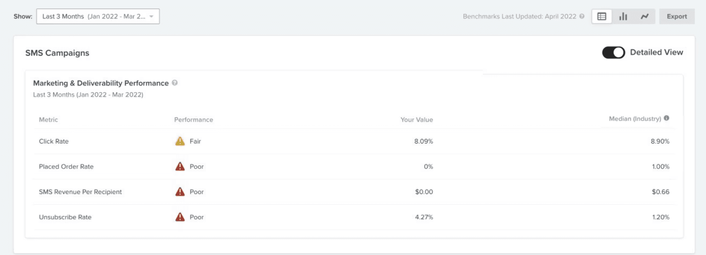Click the dropdown arrow in Show selector
Image resolution: width=706 pixels, height=255 pixels.
click(x=151, y=17)
